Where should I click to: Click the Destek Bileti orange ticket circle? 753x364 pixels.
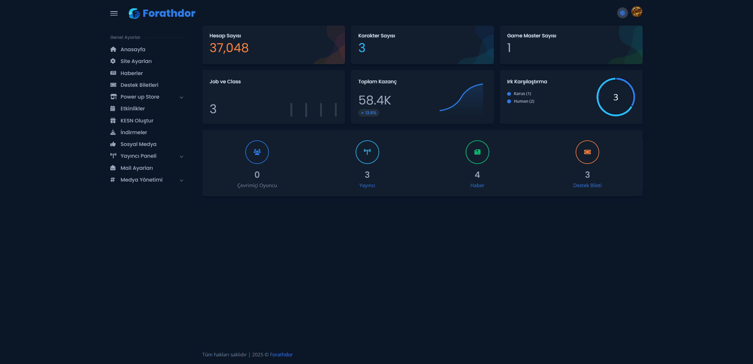(587, 152)
